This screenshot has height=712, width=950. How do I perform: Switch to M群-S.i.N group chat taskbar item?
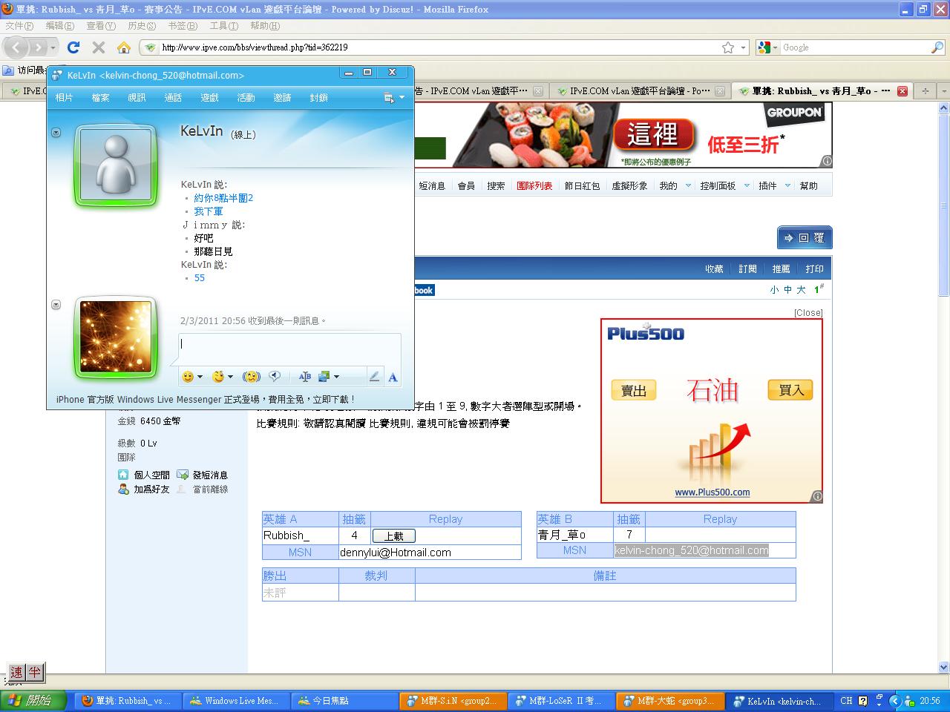[454, 700]
